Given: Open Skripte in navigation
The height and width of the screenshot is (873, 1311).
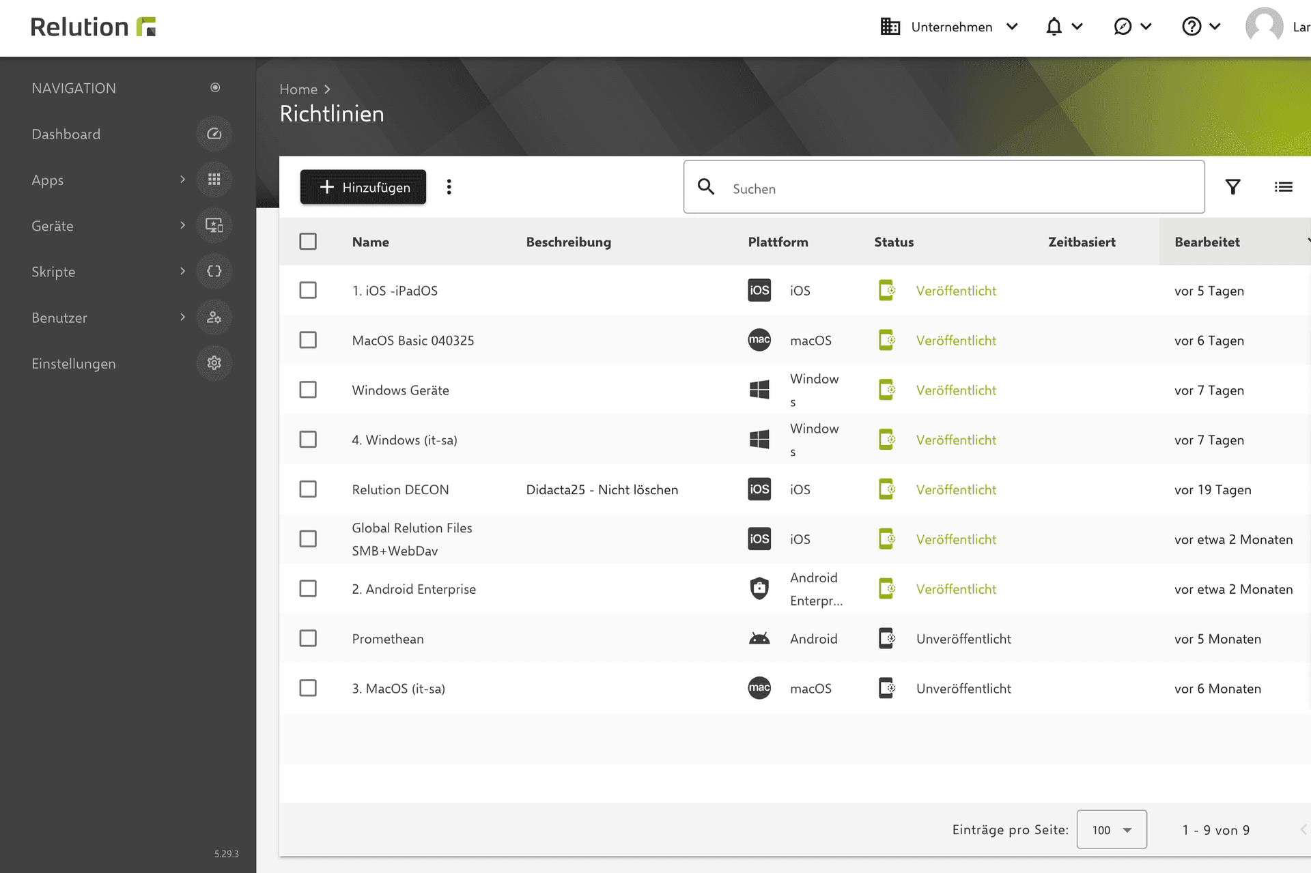Looking at the screenshot, I should point(53,272).
